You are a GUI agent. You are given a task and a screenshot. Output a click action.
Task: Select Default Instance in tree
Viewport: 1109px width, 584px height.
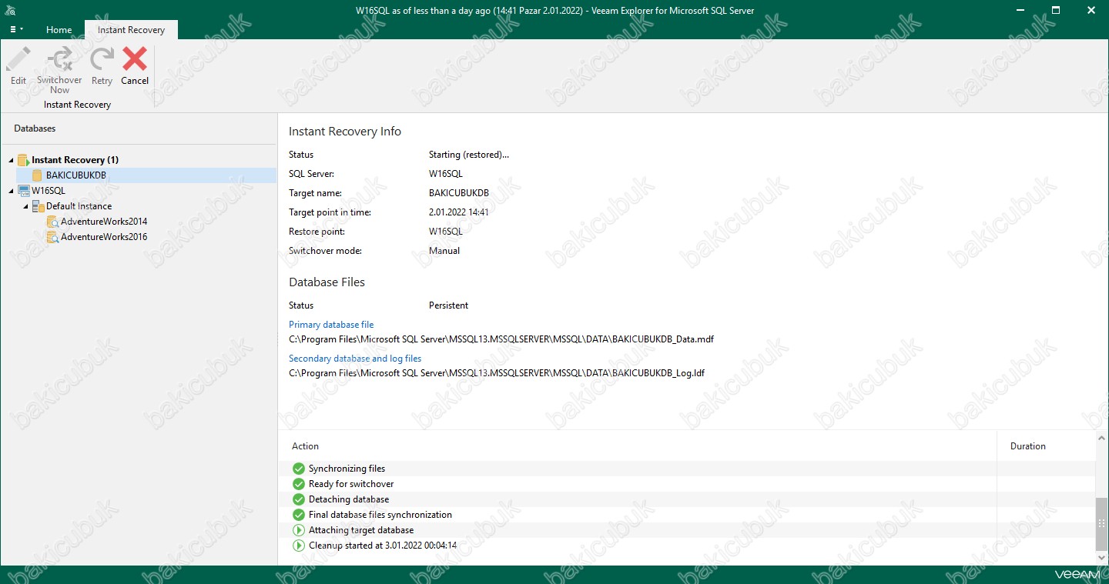79,206
